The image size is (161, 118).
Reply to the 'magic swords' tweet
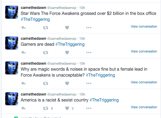[24, 83]
